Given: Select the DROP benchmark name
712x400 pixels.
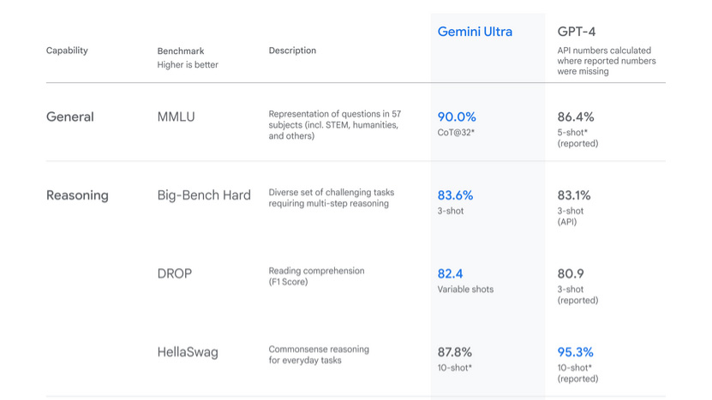Looking at the screenshot, I should coord(175,273).
